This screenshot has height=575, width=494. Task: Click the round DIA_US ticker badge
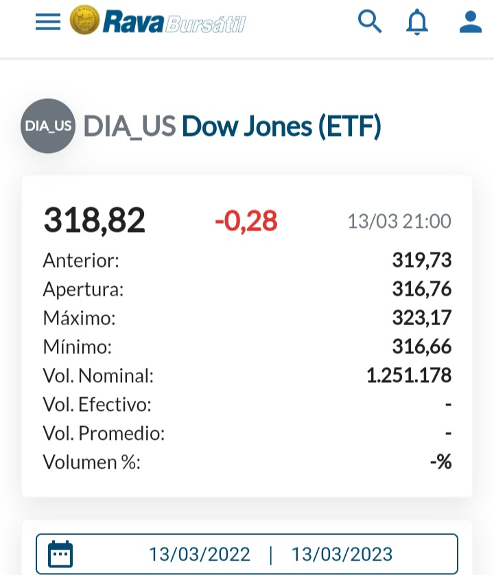pyautogui.click(x=48, y=126)
